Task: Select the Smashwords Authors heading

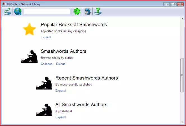Action: (64, 51)
